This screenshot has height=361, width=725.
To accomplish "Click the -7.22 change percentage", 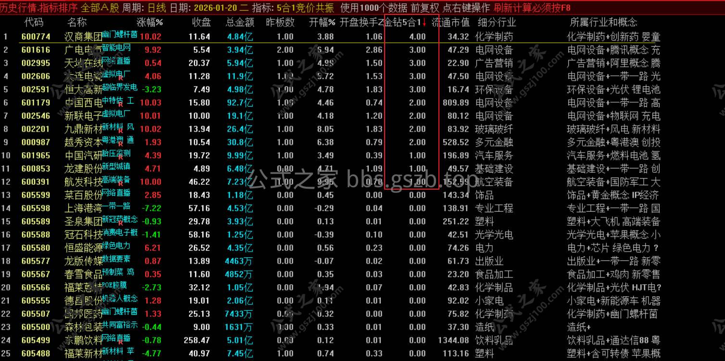I will pyautogui.click(x=151, y=208).
